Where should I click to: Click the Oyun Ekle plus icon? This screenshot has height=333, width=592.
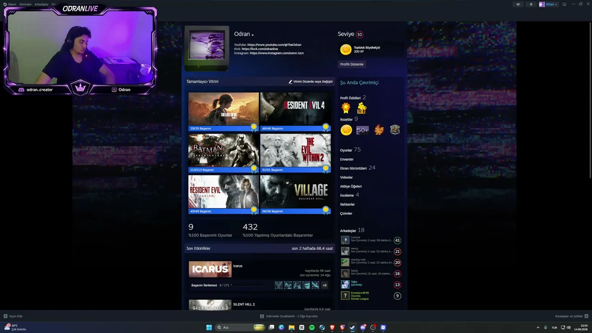click(6, 316)
